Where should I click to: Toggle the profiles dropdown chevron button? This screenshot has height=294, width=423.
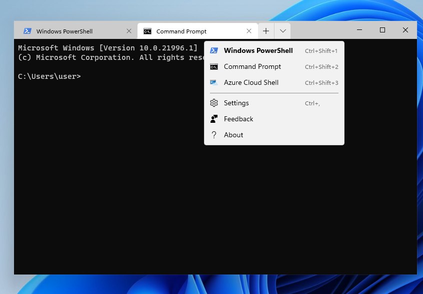click(x=282, y=31)
